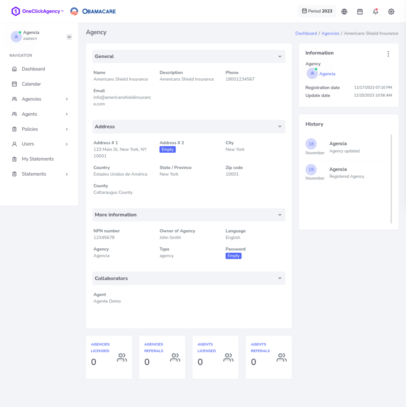Screen dimensions: 406x407
Task: Open the three-dot menu in Information card
Action: 388,54
